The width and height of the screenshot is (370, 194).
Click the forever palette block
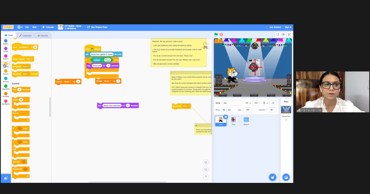21,116
